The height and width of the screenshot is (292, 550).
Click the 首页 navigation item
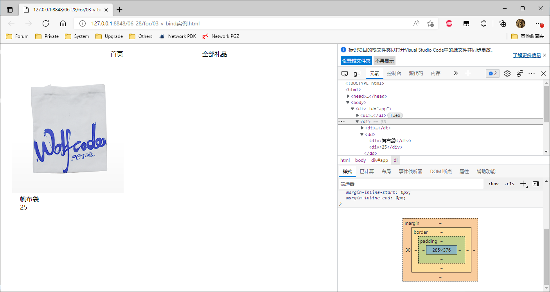pyautogui.click(x=117, y=54)
